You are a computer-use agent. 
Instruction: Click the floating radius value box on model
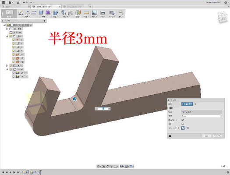103,109
